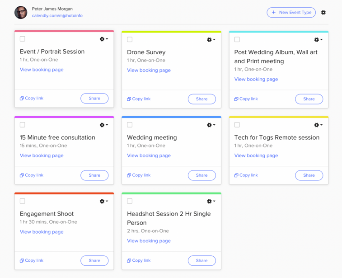View booking page for Tech for Togs session
This screenshot has width=342, height=278.
coord(256,155)
